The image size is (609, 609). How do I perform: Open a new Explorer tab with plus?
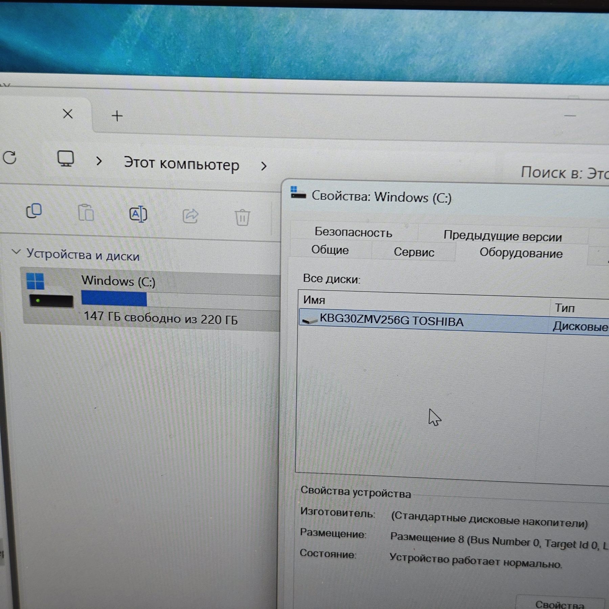pyautogui.click(x=117, y=116)
